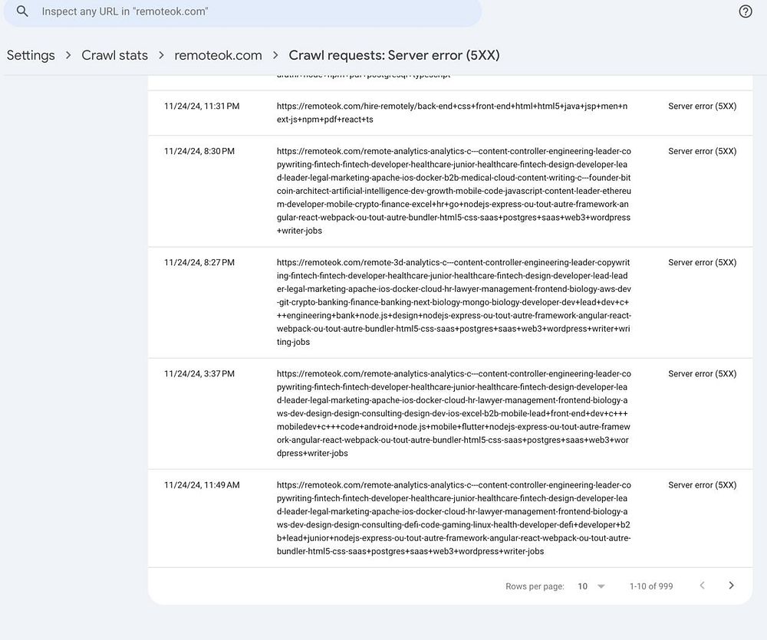
Task: Select Server error status for 8:30 PM row
Action: click(702, 151)
